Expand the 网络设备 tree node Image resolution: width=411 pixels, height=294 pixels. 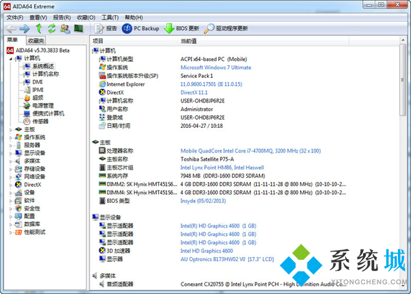pos(11,177)
